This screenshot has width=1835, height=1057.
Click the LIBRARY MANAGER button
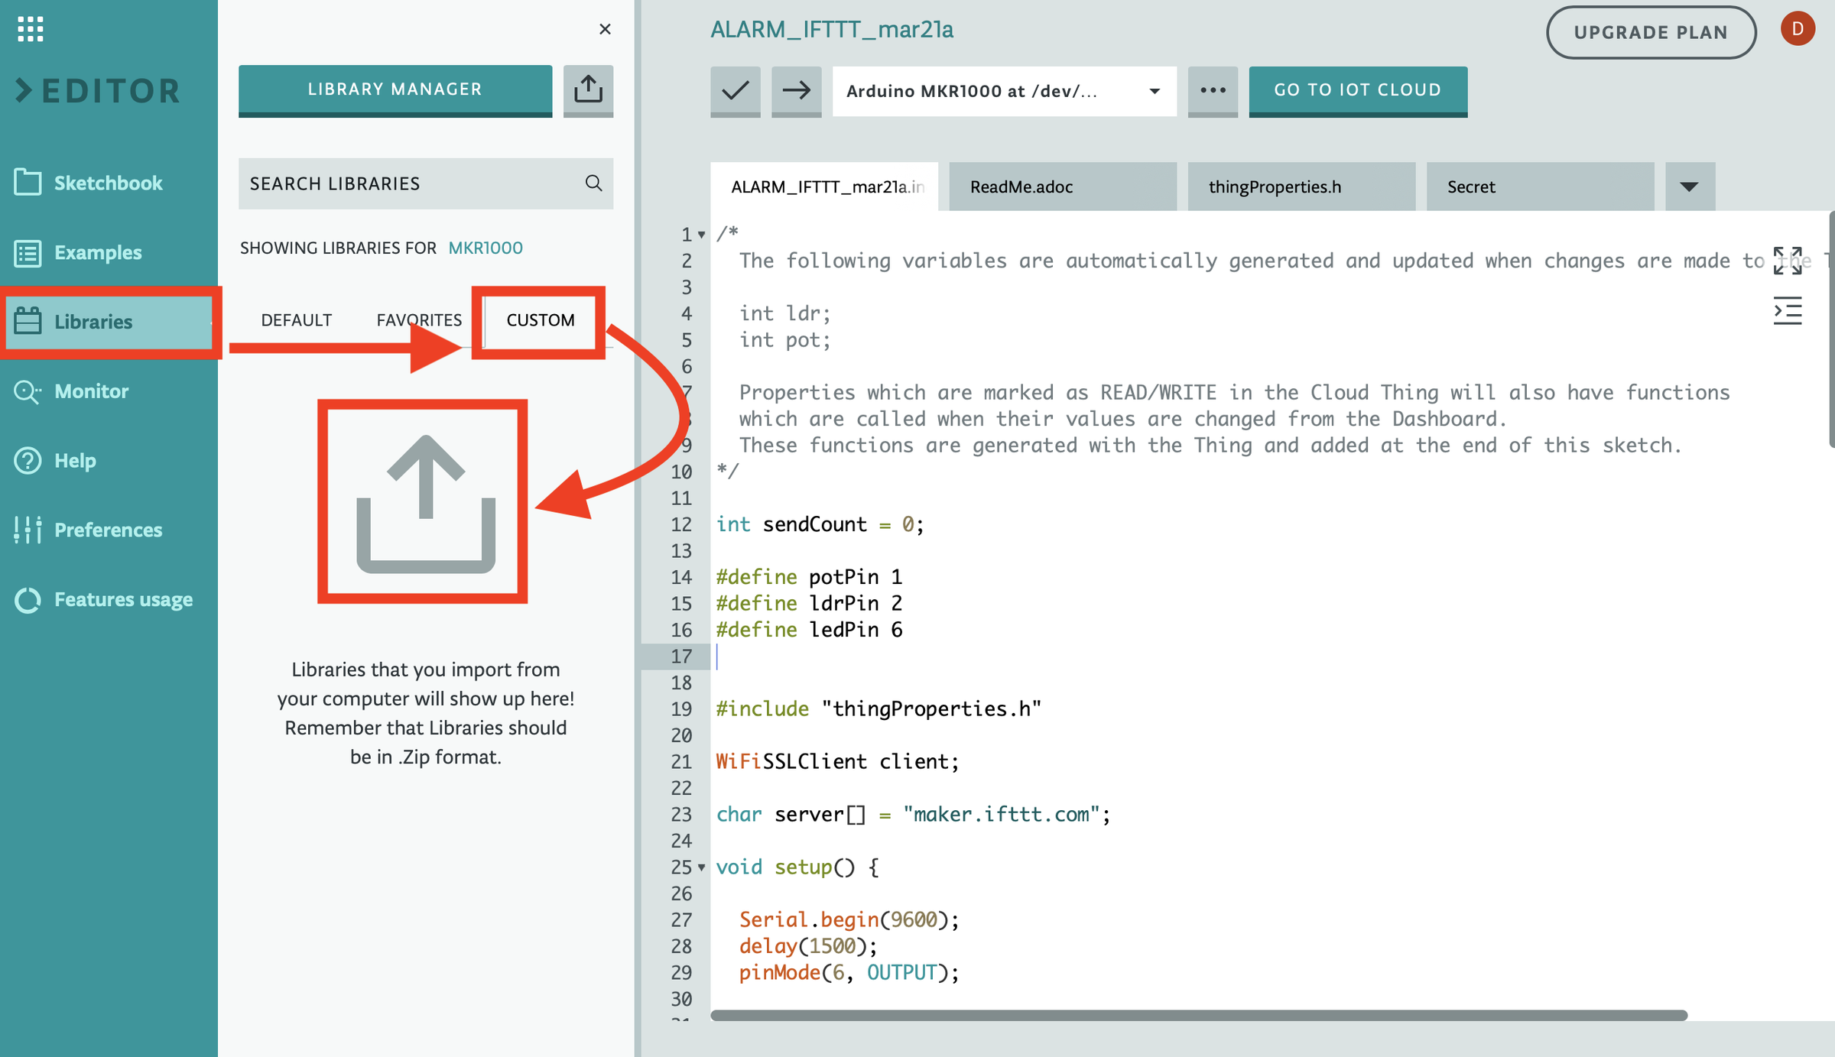pyautogui.click(x=395, y=89)
